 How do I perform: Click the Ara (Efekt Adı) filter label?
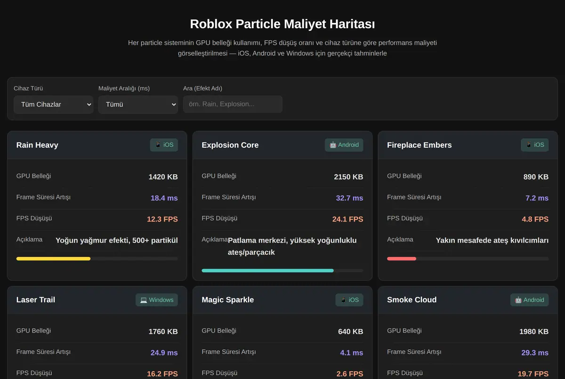point(202,88)
